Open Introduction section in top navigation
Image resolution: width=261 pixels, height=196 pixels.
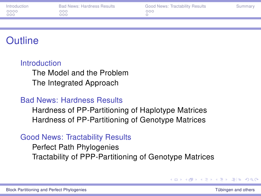[x=17, y=6]
